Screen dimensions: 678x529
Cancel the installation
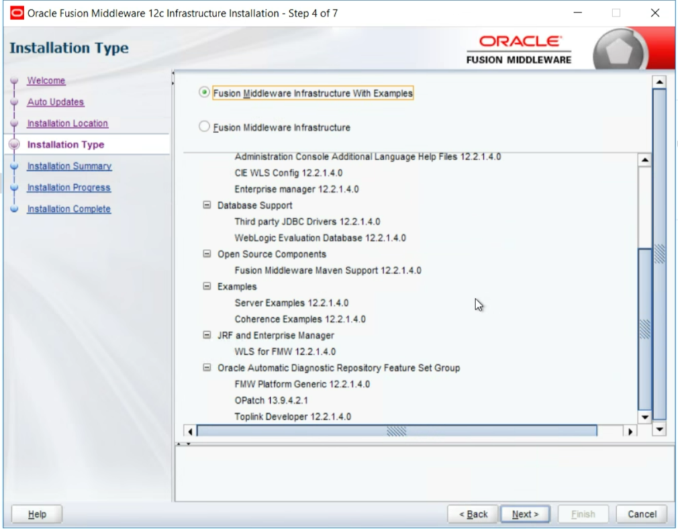tap(642, 514)
